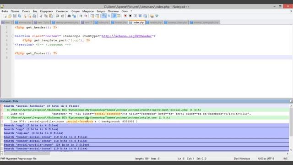Image resolution: width=293 pixels, height=165 pixels.
Task: Click the Zoom In toolbar icon
Action: click(81, 16)
